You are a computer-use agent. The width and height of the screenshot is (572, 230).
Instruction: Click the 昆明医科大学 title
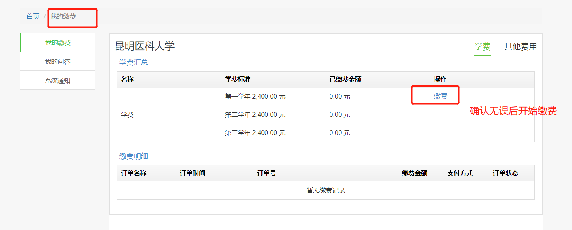click(x=145, y=46)
